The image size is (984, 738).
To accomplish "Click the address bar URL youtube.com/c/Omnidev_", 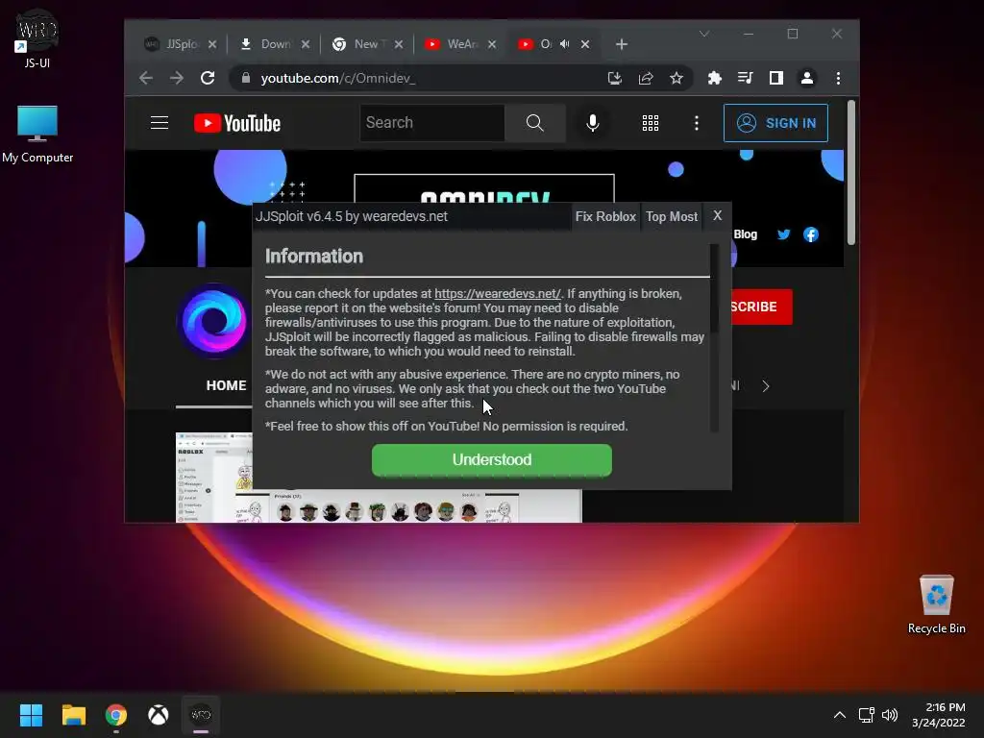I will (x=337, y=79).
